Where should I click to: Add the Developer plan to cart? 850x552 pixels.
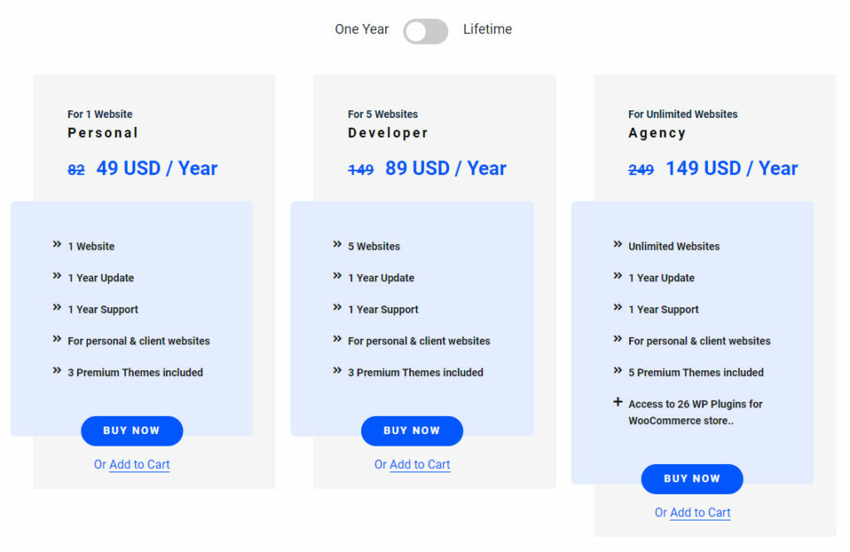[x=419, y=465]
